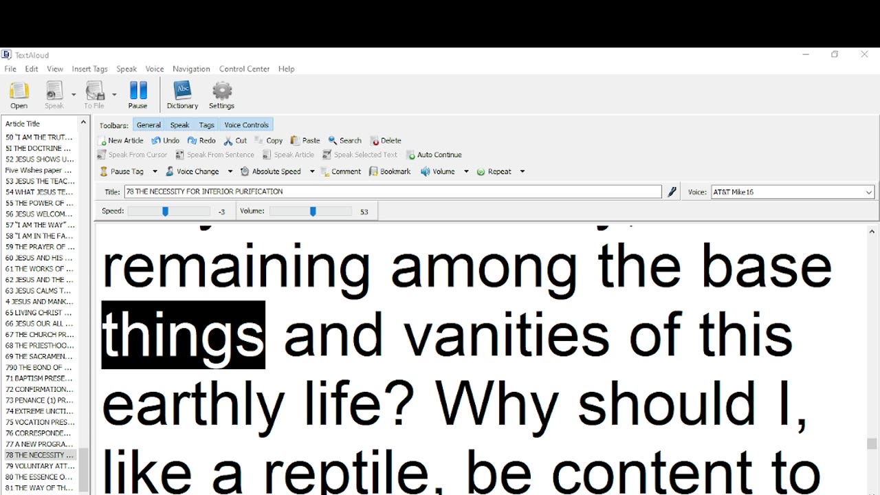Open the Absolute Speed dropdown arrow
The width and height of the screenshot is (880, 495).
[x=311, y=171]
